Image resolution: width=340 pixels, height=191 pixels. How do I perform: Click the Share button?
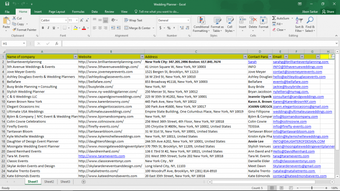(328, 12)
